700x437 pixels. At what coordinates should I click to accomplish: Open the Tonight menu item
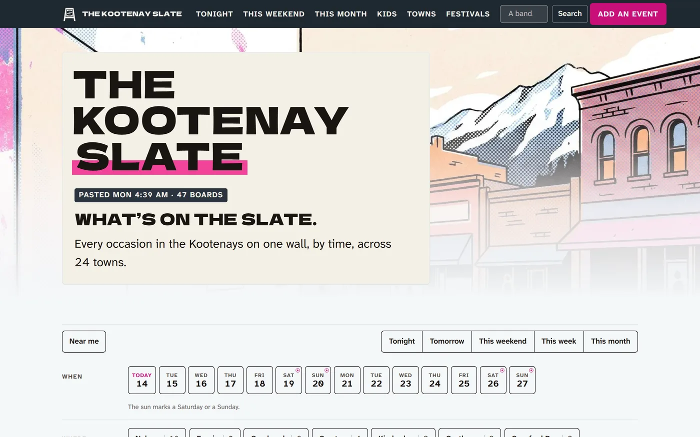tap(214, 14)
